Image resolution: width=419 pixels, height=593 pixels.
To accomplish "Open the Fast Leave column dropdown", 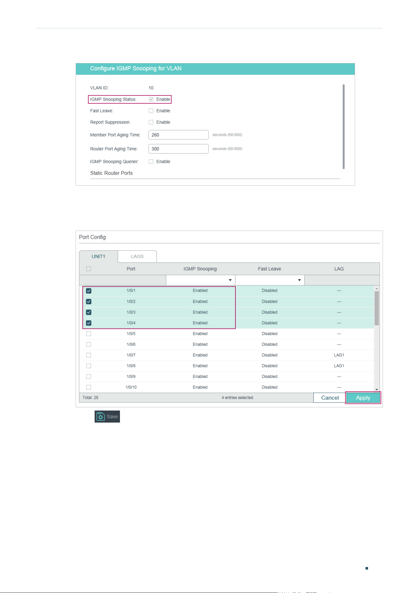I will point(270,280).
